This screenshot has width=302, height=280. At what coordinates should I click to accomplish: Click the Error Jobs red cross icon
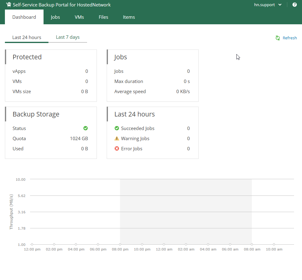point(117,148)
